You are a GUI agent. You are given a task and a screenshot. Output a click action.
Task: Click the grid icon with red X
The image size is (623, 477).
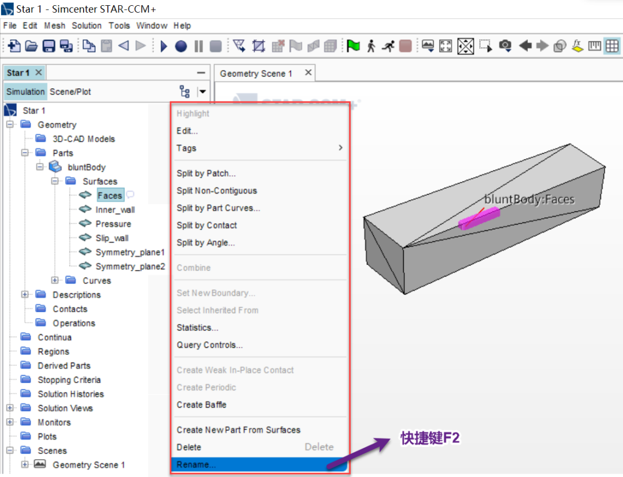[x=278, y=46]
